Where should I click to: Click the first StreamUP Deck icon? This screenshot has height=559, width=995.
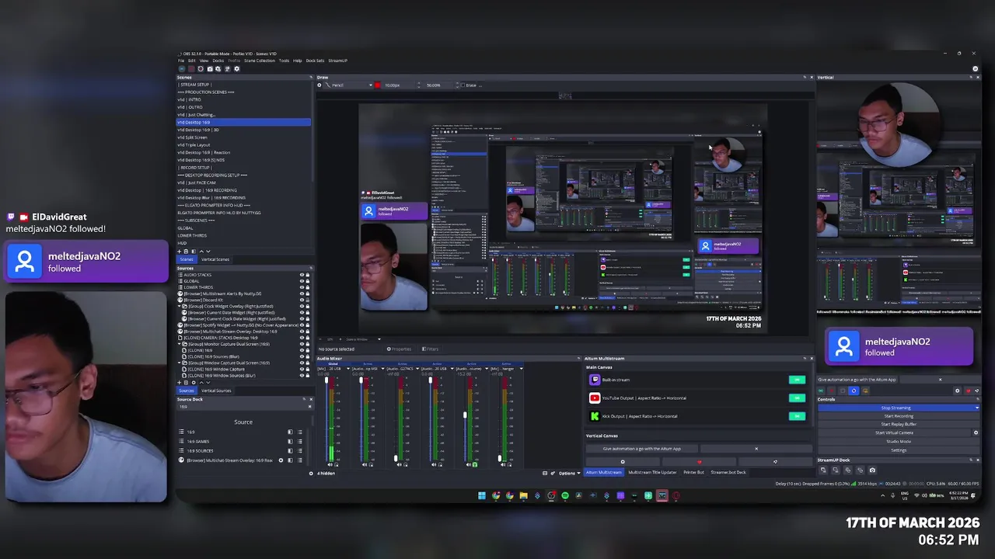pos(823,470)
